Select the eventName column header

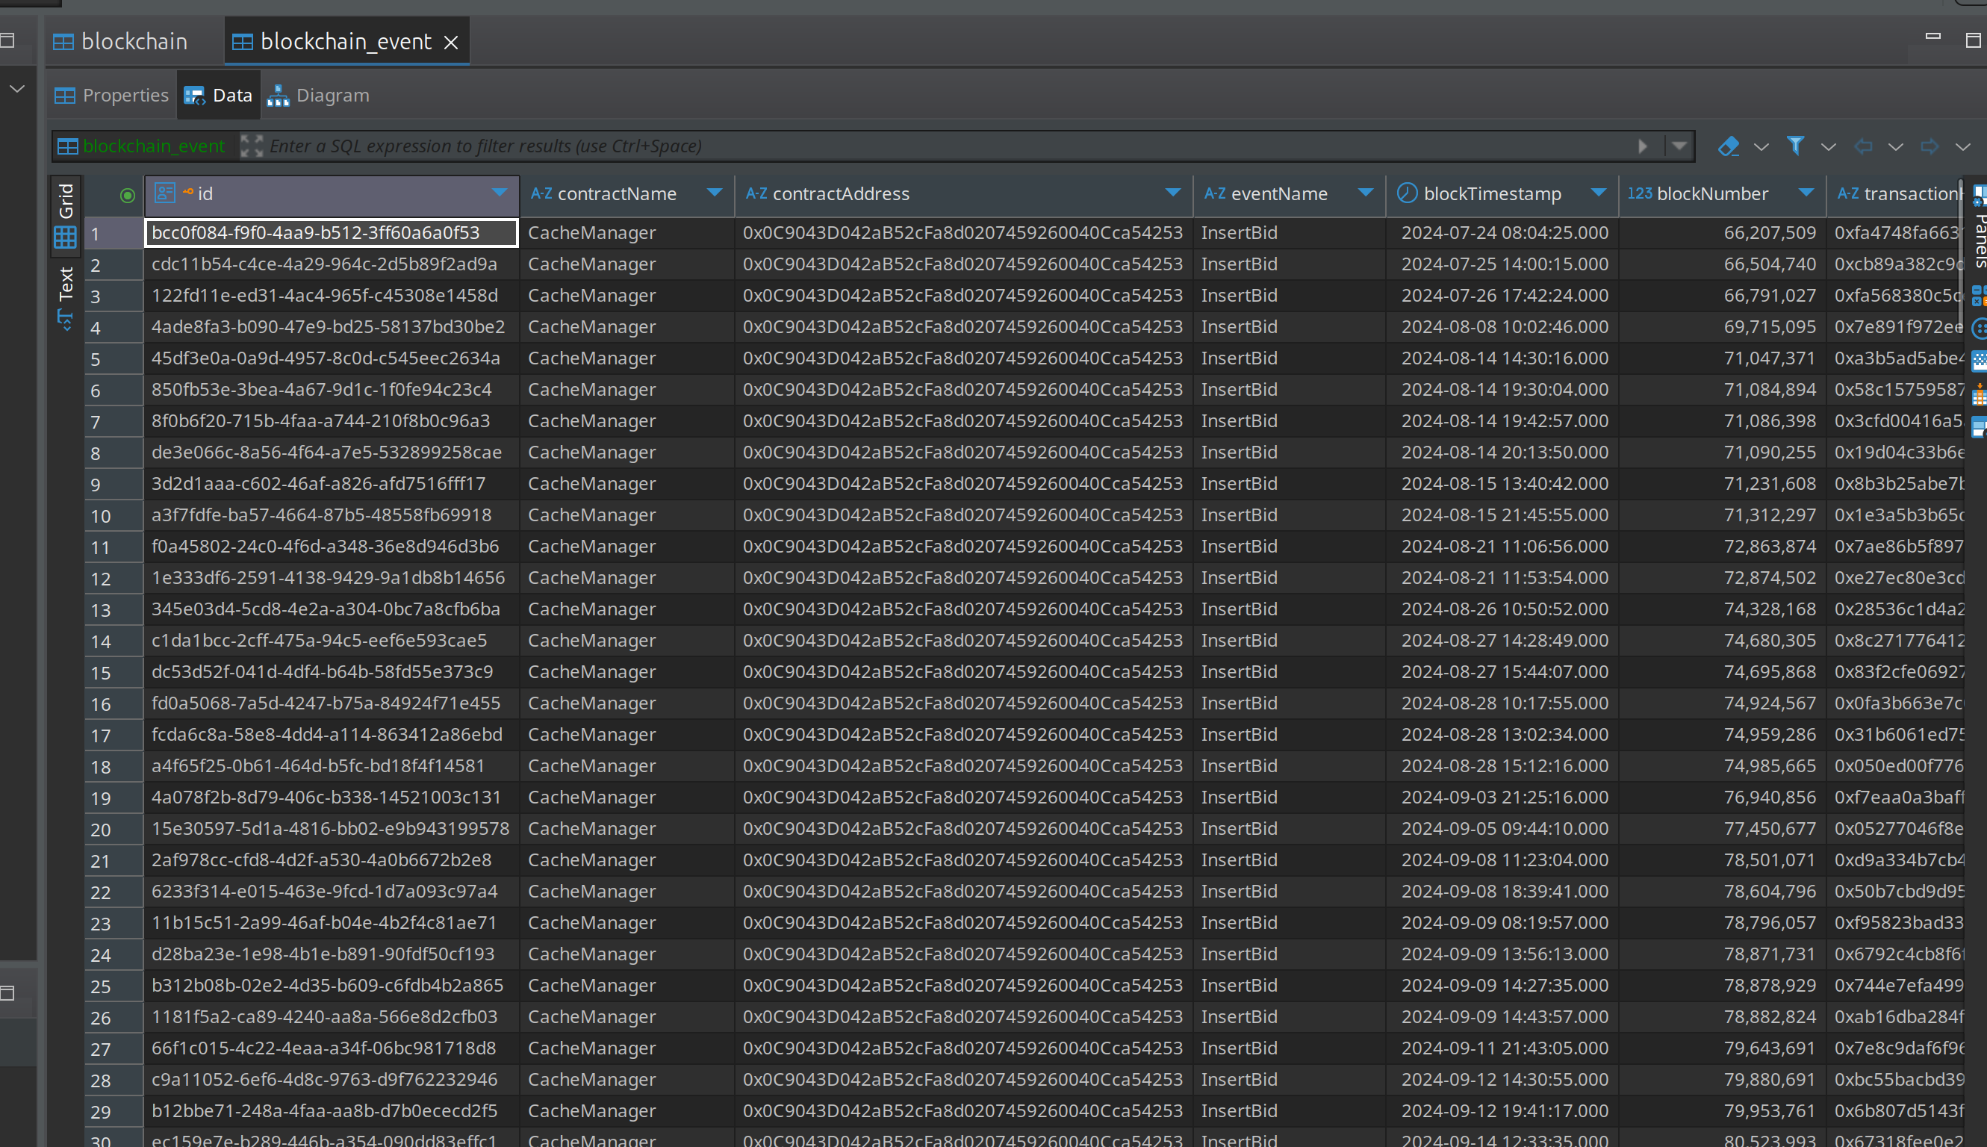1290,194
